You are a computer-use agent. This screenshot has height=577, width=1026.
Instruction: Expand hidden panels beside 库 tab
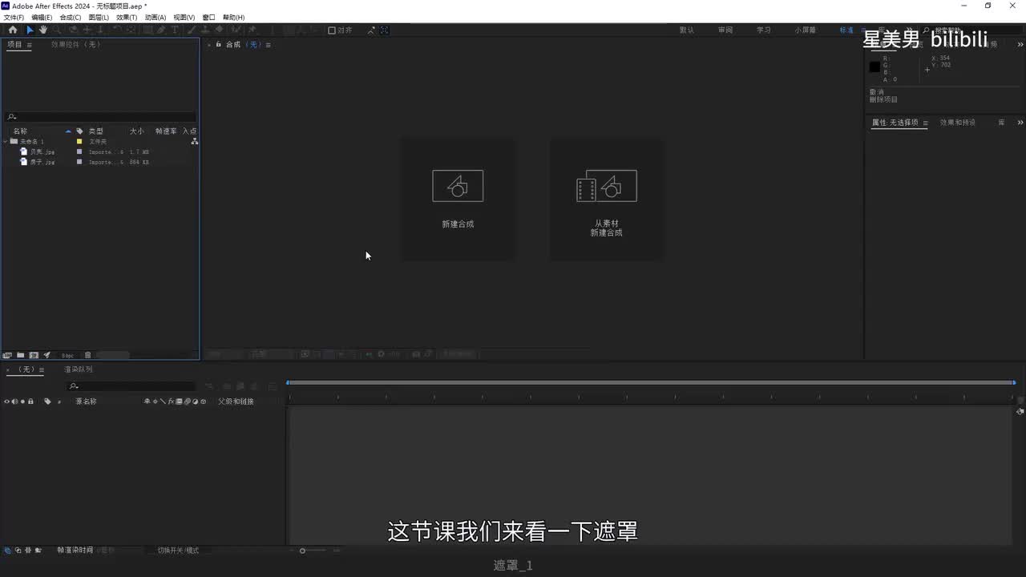[x=1020, y=123]
